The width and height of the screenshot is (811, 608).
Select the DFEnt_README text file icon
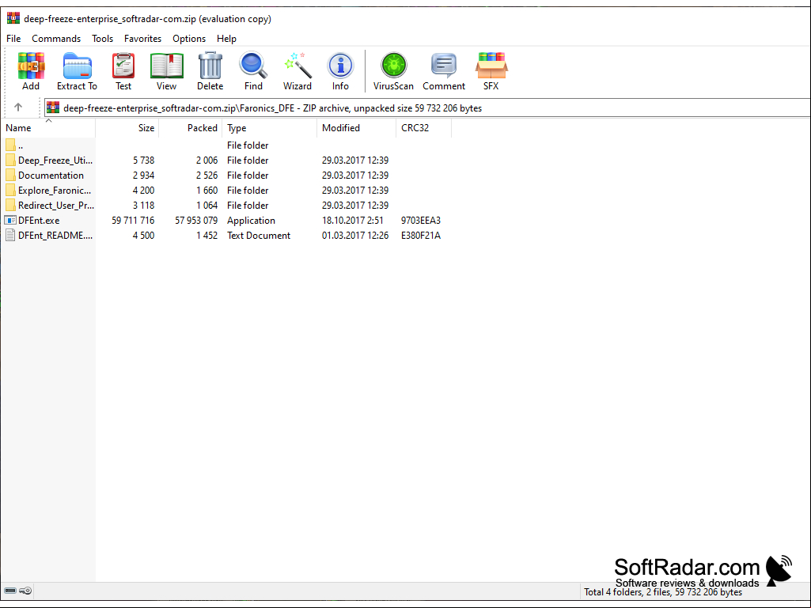[x=10, y=236]
